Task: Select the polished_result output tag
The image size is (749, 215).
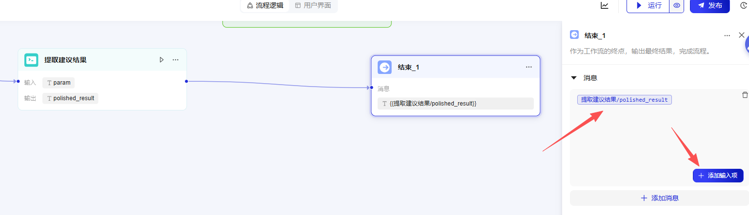Action: [70, 98]
